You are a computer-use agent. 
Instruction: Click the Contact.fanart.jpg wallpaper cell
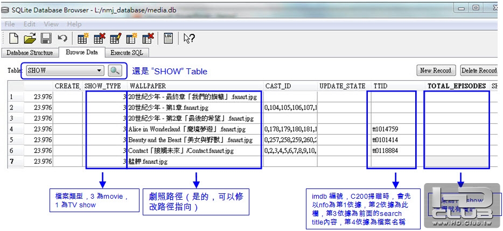pyautogui.click(x=195, y=150)
